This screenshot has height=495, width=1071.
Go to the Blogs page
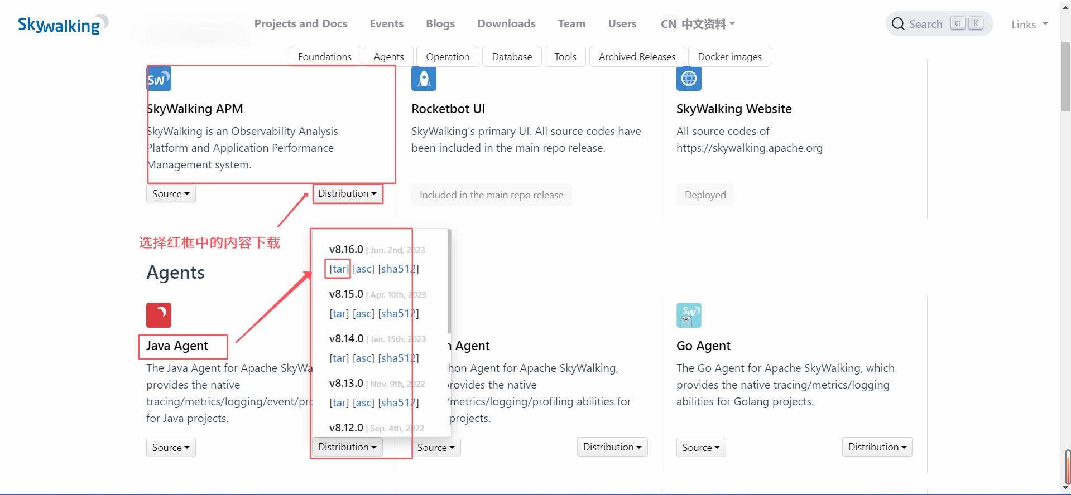click(x=440, y=23)
